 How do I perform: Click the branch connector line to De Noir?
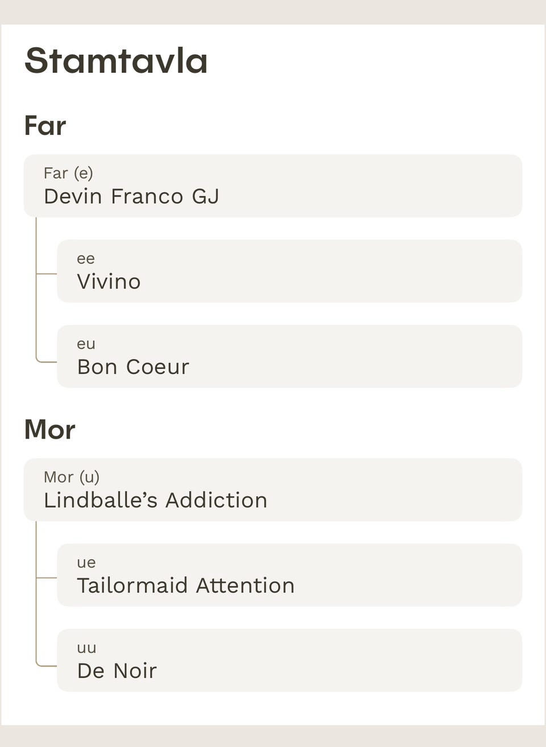coord(47,665)
